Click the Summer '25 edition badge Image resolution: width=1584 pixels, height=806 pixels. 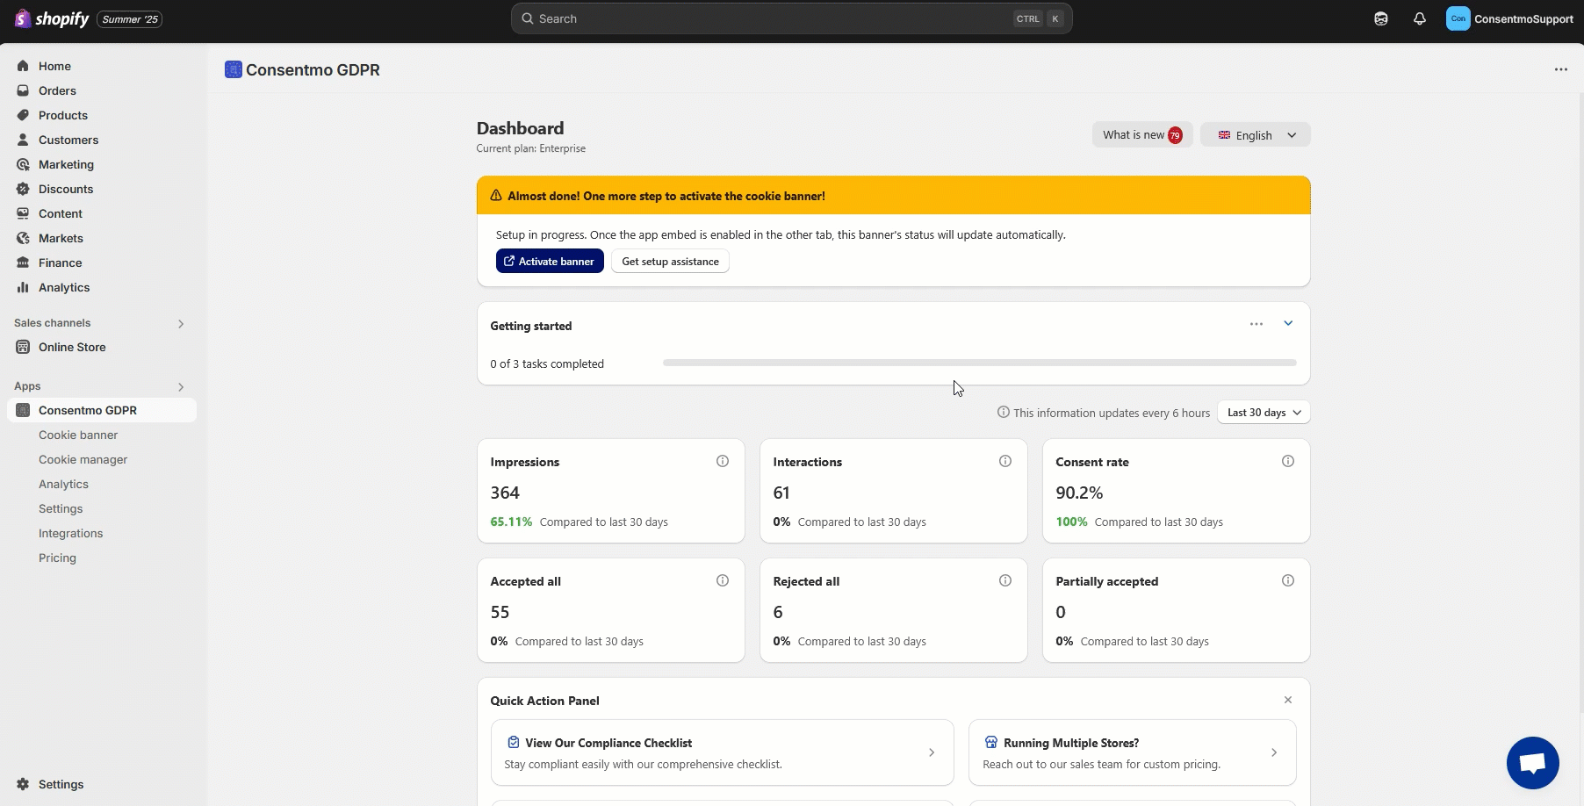coord(130,19)
